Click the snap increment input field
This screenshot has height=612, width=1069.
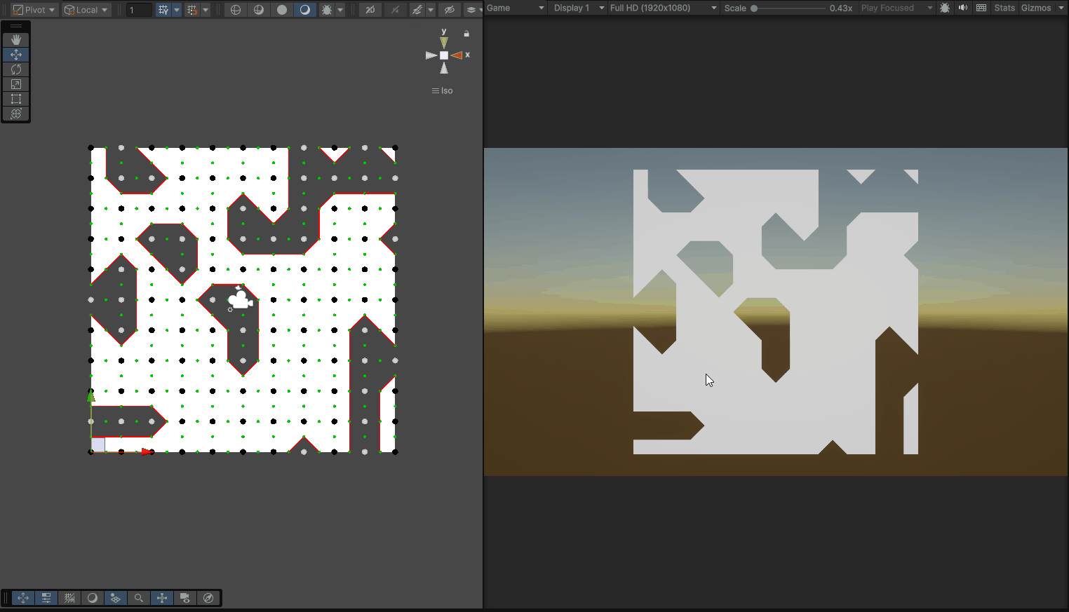tap(139, 10)
